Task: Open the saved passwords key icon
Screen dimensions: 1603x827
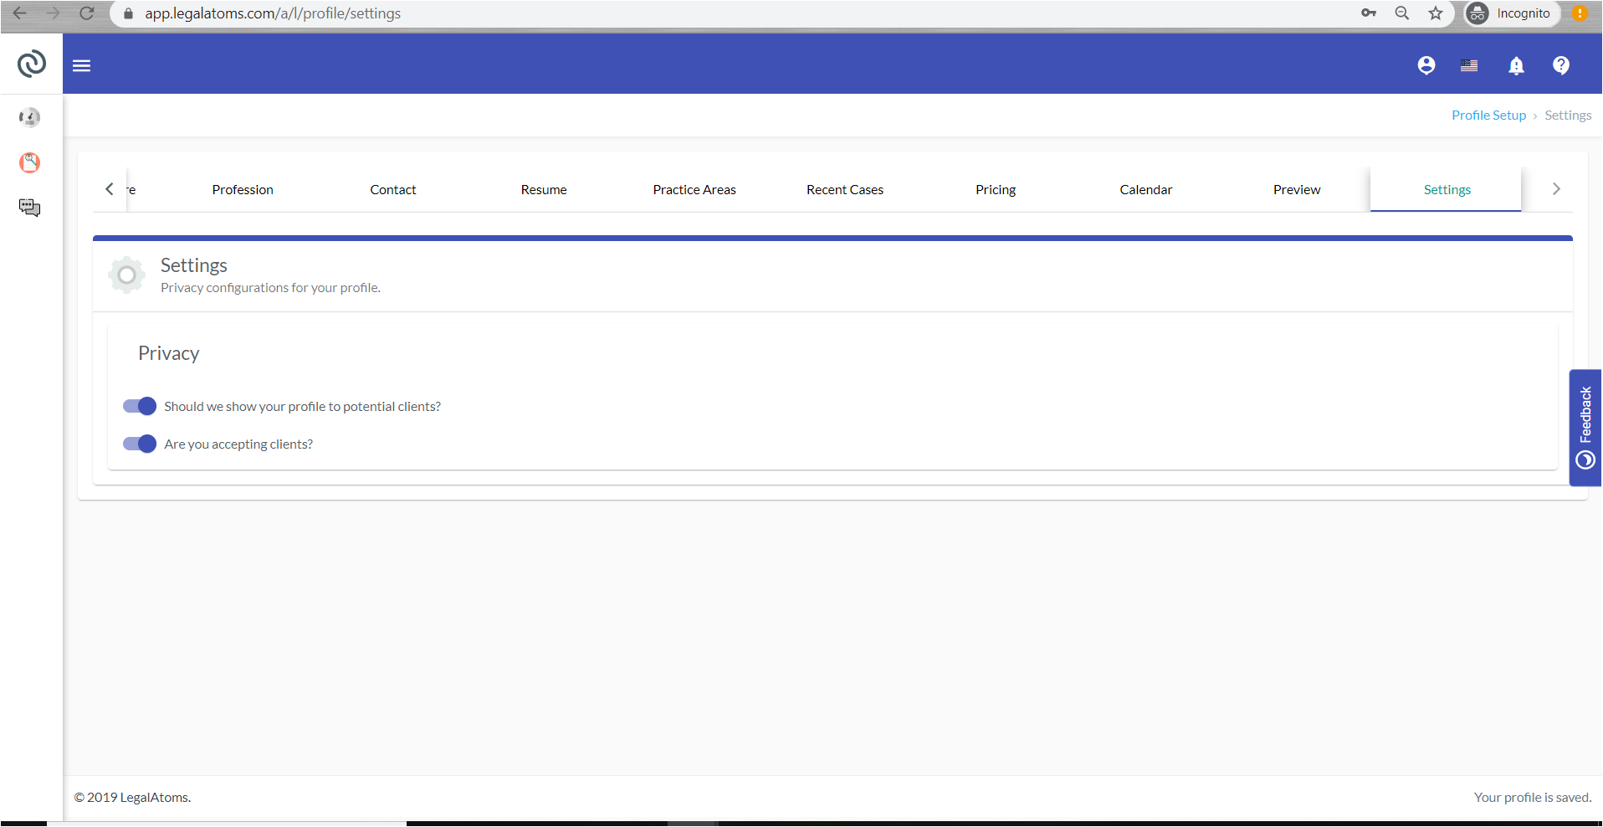Action: (x=1369, y=13)
